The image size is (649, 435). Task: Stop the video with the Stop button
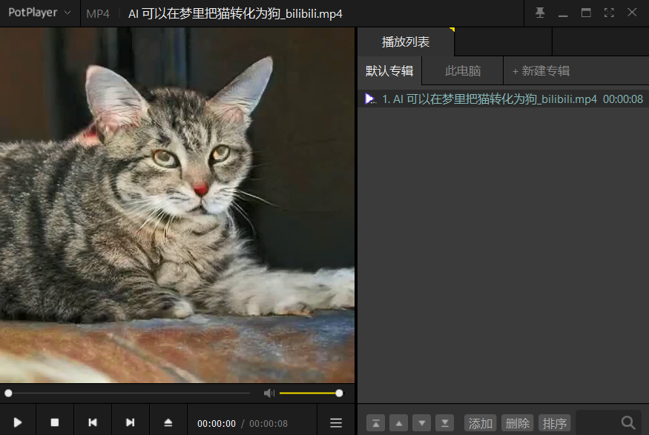pyautogui.click(x=55, y=422)
